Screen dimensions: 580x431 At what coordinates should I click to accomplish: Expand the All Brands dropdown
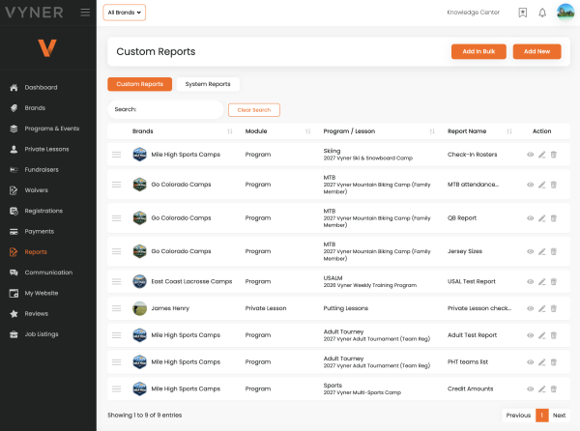(x=125, y=13)
